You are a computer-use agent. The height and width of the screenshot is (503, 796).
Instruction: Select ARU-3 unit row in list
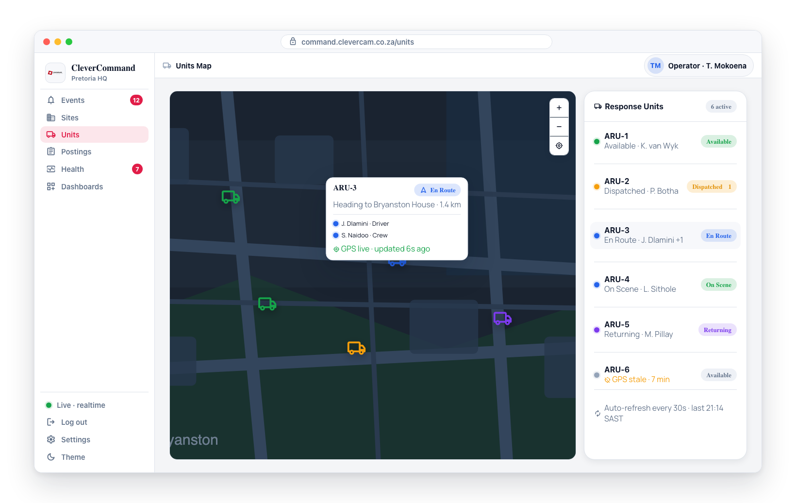(x=665, y=235)
